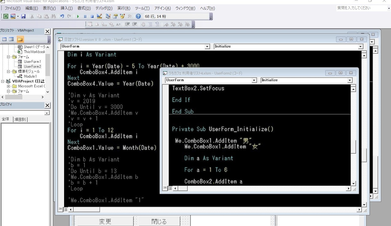Expand the Microsoft Excel Objects folder

pyautogui.click(x=9, y=86)
